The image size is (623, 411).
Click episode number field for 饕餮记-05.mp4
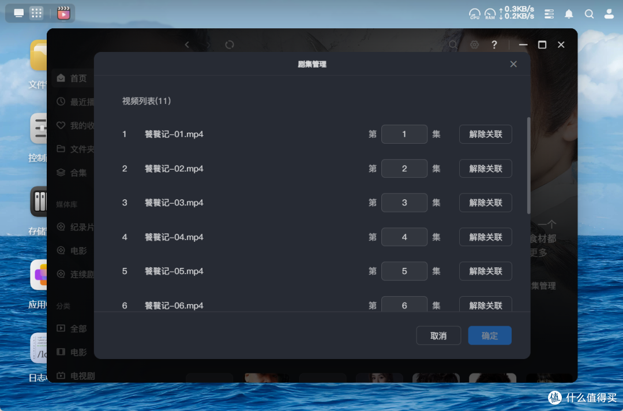click(x=404, y=271)
